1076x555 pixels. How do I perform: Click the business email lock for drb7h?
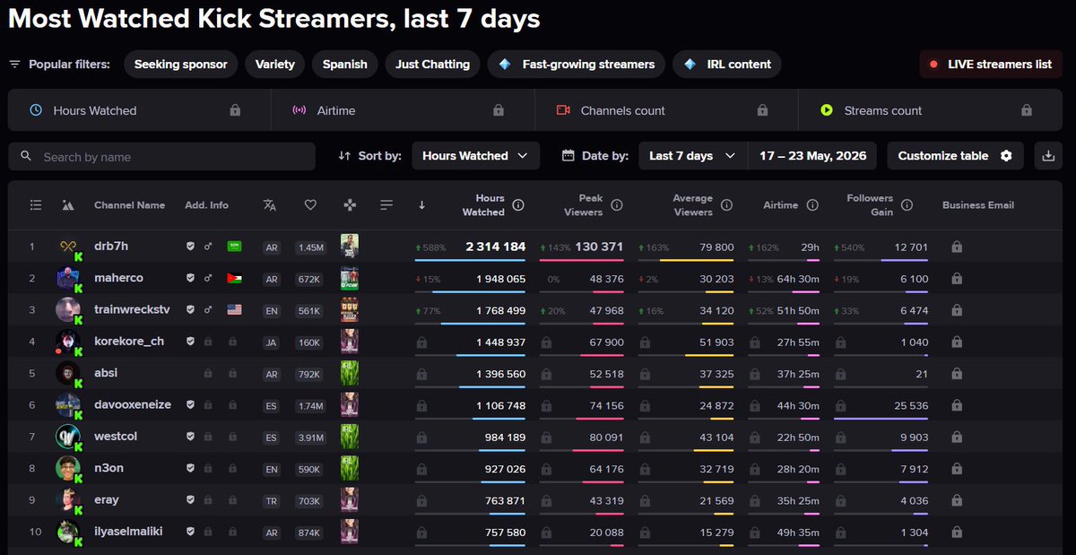coord(957,247)
